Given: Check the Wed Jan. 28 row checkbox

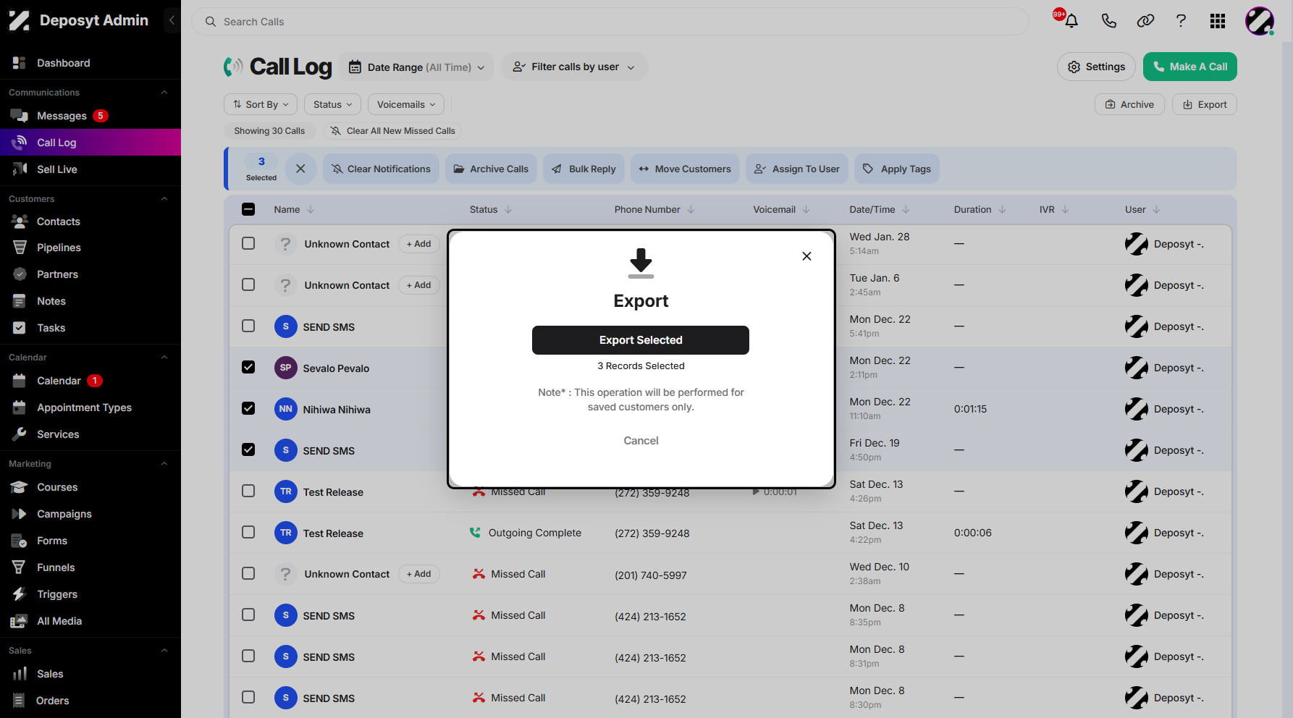Looking at the screenshot, I should coord(248,243).
